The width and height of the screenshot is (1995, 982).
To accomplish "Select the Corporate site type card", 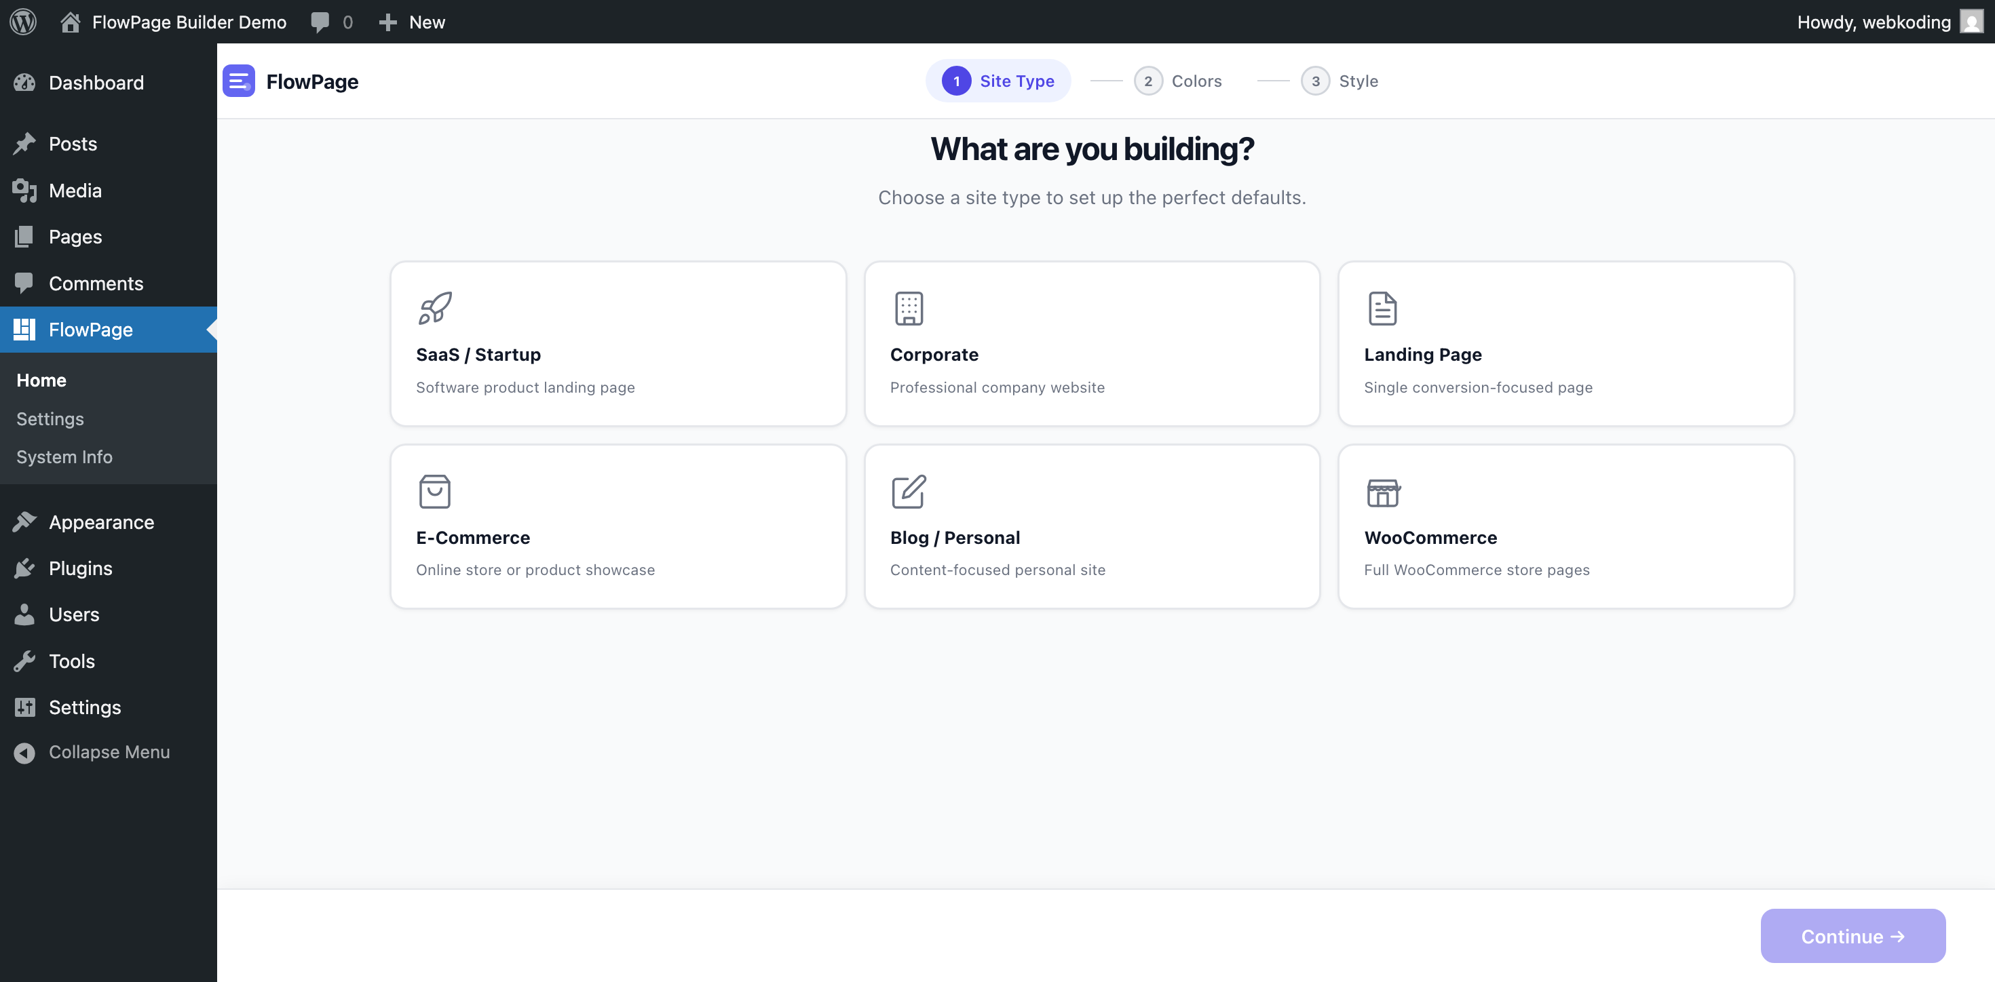I will 1091,344.
